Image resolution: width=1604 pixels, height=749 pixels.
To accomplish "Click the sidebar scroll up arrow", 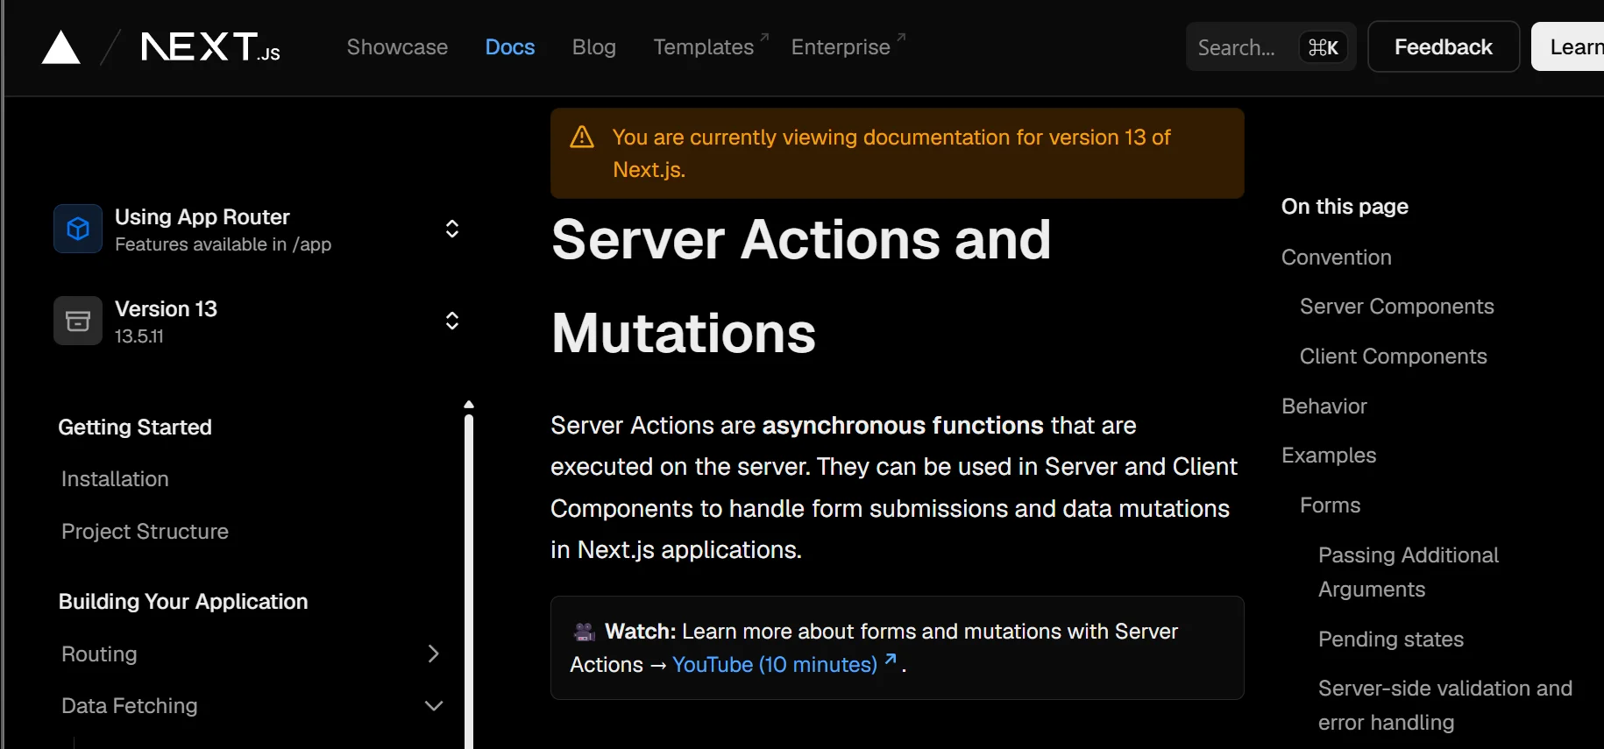I will coord(469,405).
